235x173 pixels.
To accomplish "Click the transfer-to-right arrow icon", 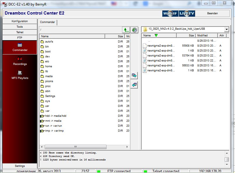I will click(x=134, y=75).
